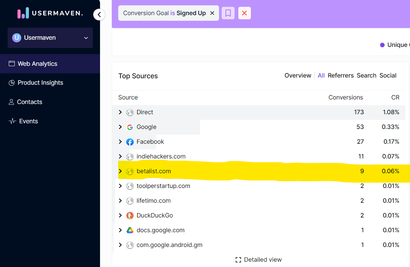Viewport: 410px width, 267px height.
Task: Expand the Direct source row
Action: 120,112
